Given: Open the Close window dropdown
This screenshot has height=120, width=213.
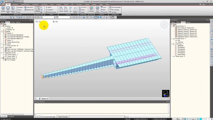Looking at the screenshot, I should pyautogui.click(x=104, y=7).
